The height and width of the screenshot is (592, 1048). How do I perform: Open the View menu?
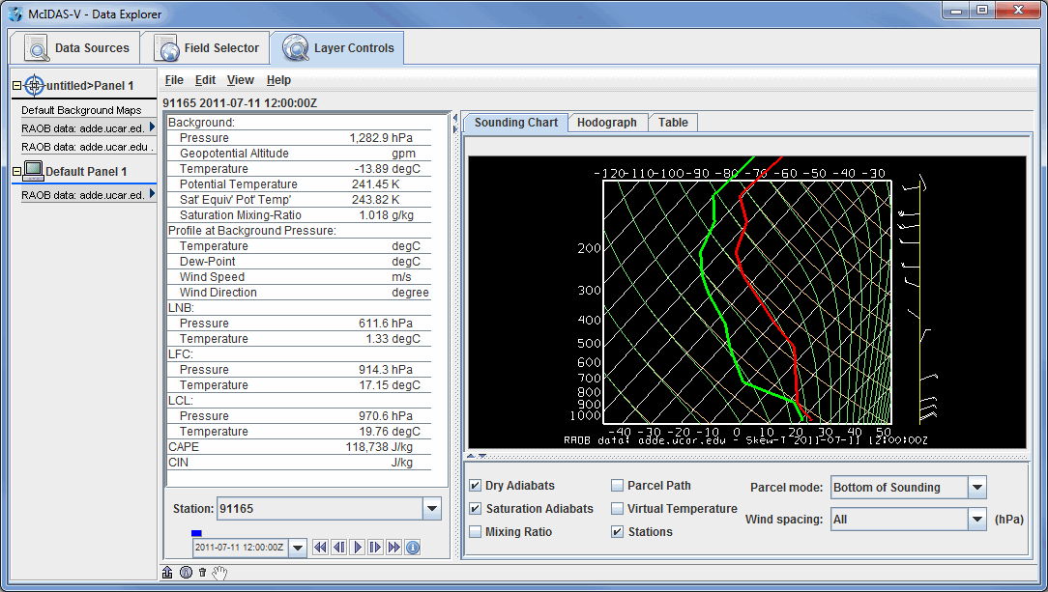tap(240, 80)
